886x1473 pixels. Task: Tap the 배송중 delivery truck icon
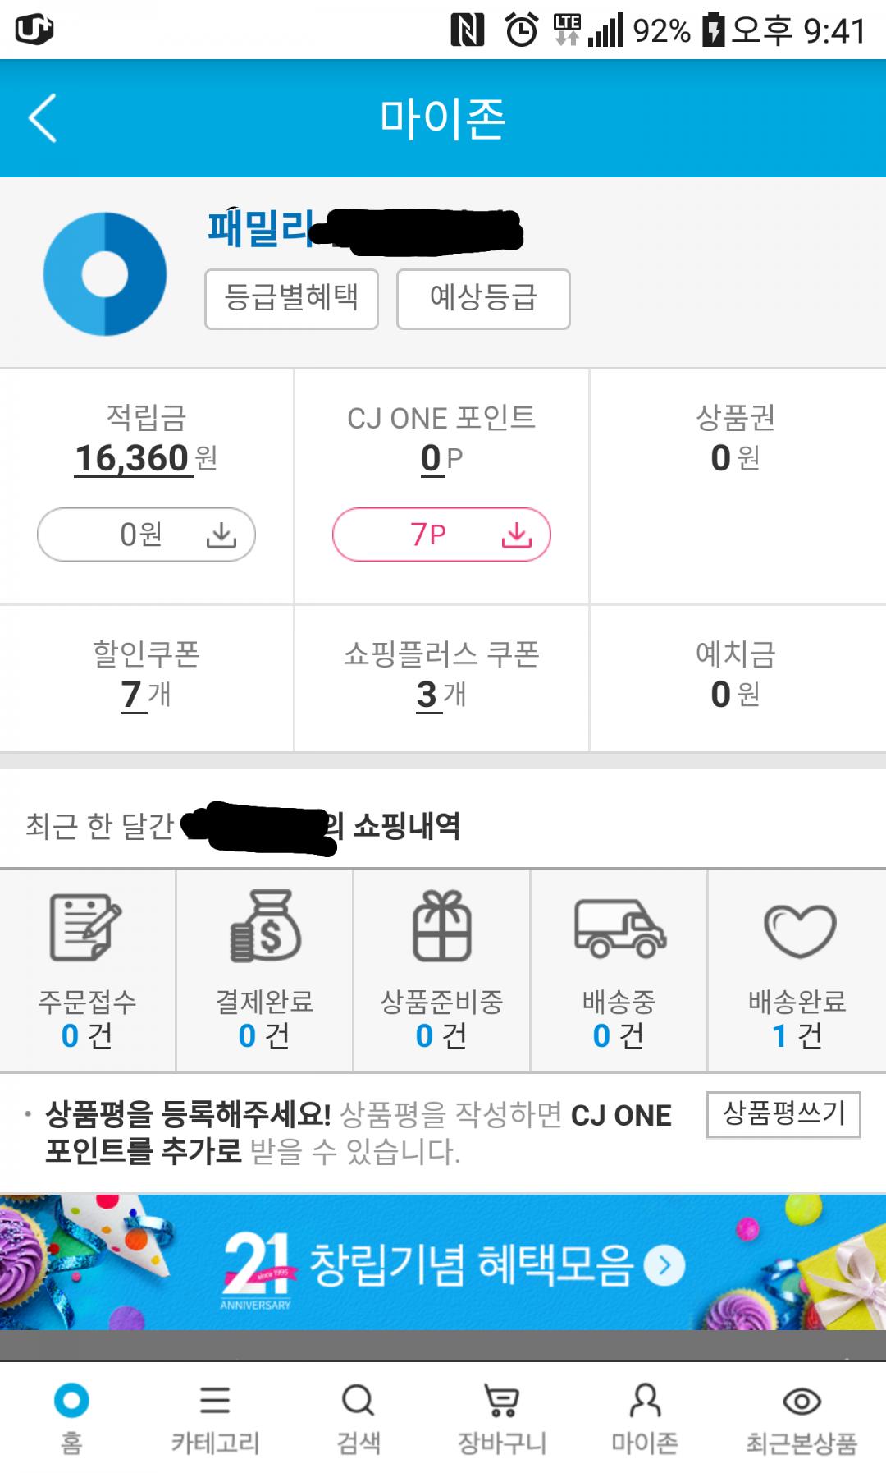619,929
